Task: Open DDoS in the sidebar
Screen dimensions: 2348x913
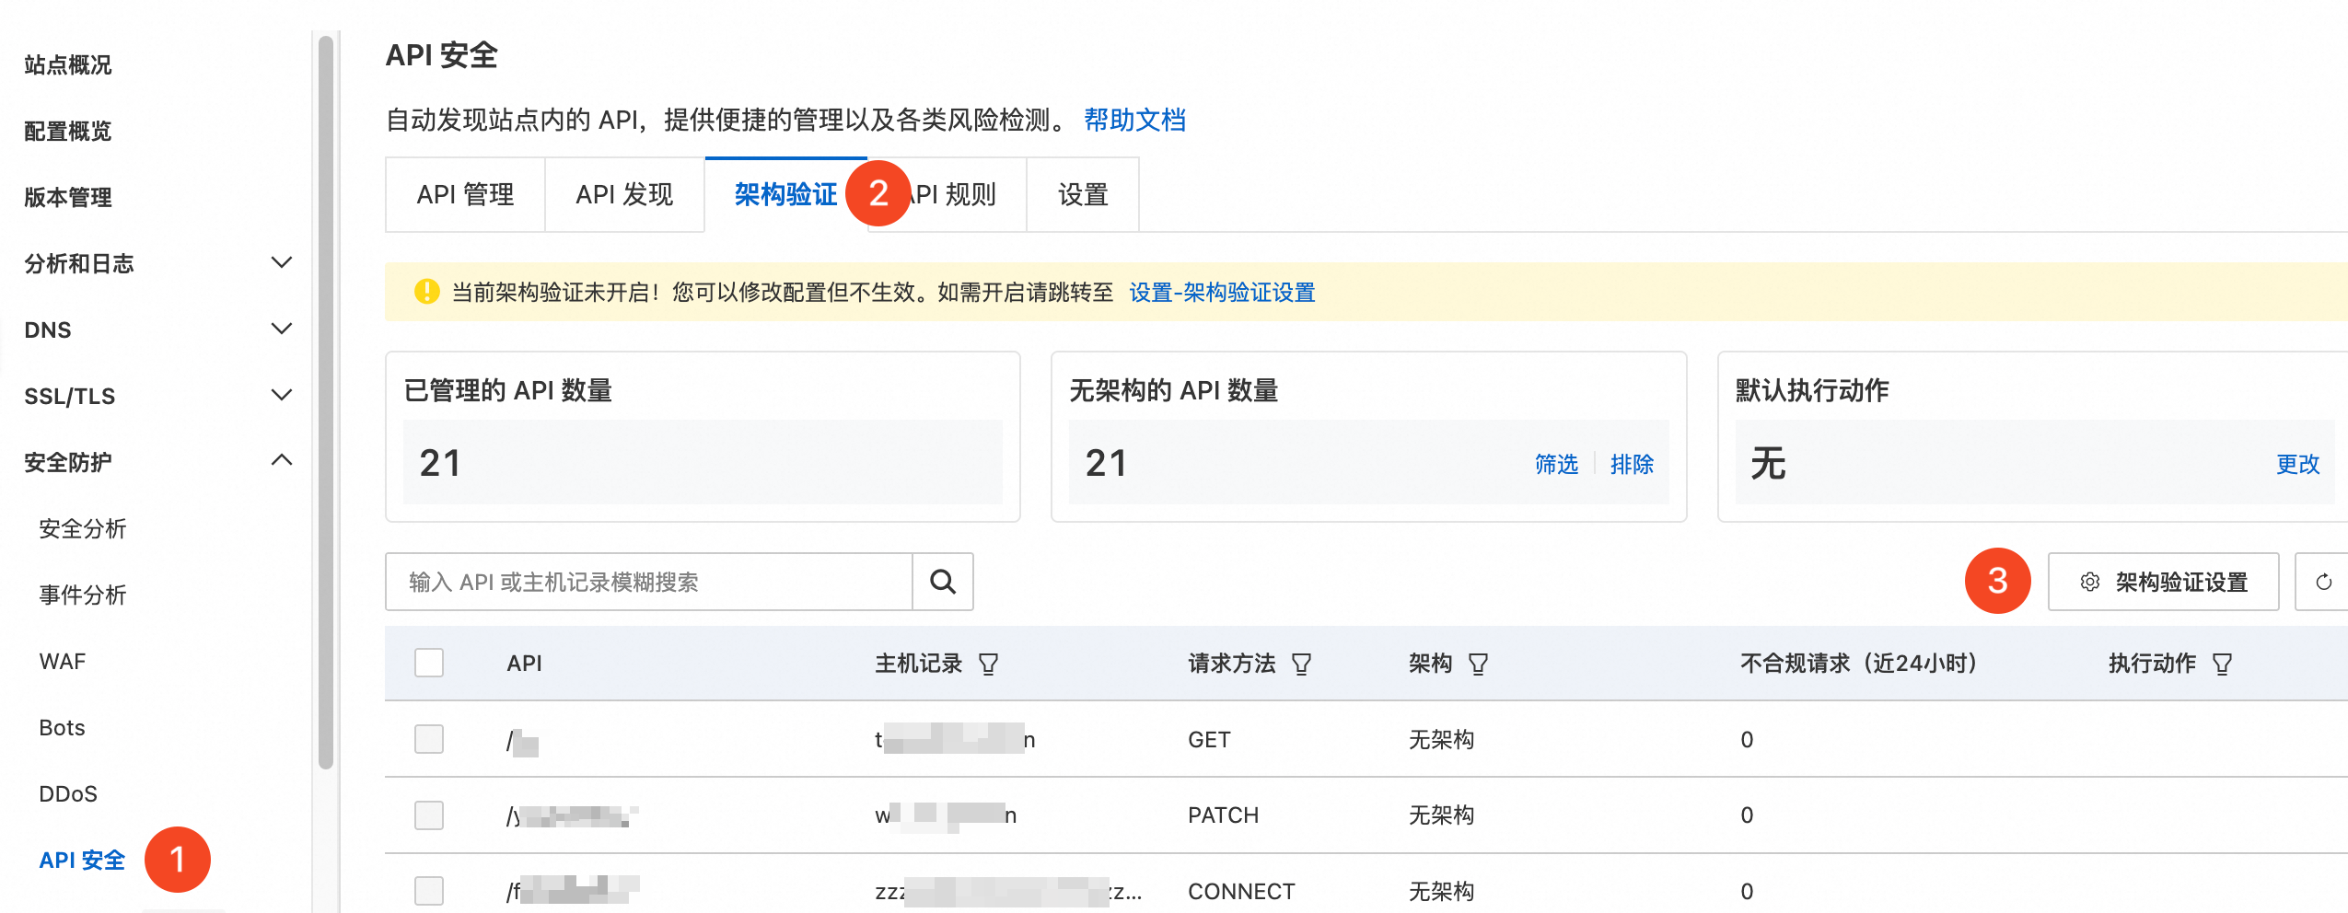Action: pos(68,793)
